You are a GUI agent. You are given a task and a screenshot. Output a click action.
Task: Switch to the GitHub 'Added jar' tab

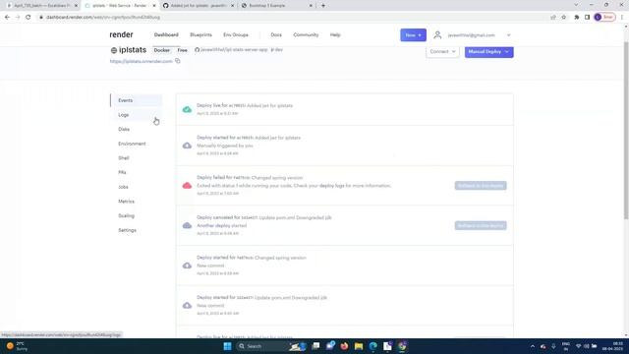(x=199, y=6)
